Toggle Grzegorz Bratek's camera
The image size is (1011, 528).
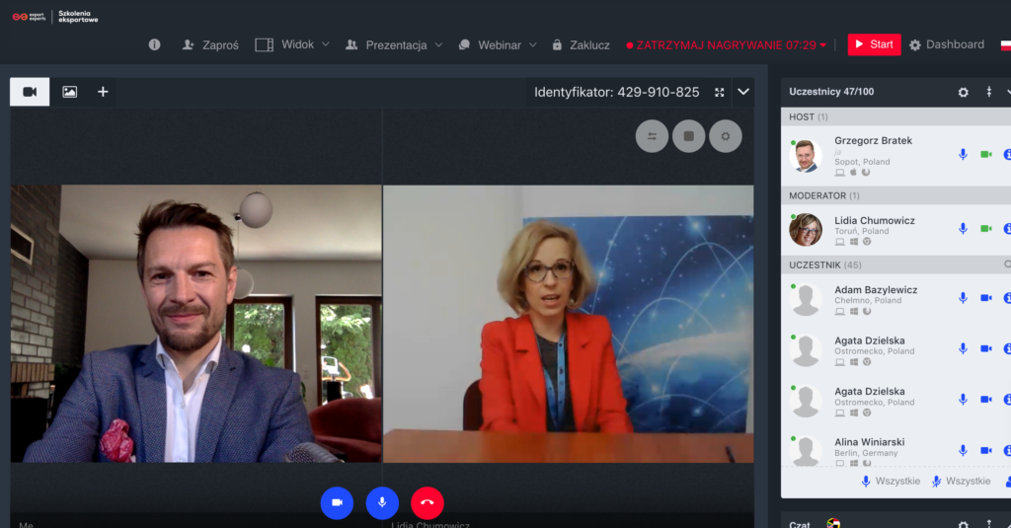click(x=986, y=154)
